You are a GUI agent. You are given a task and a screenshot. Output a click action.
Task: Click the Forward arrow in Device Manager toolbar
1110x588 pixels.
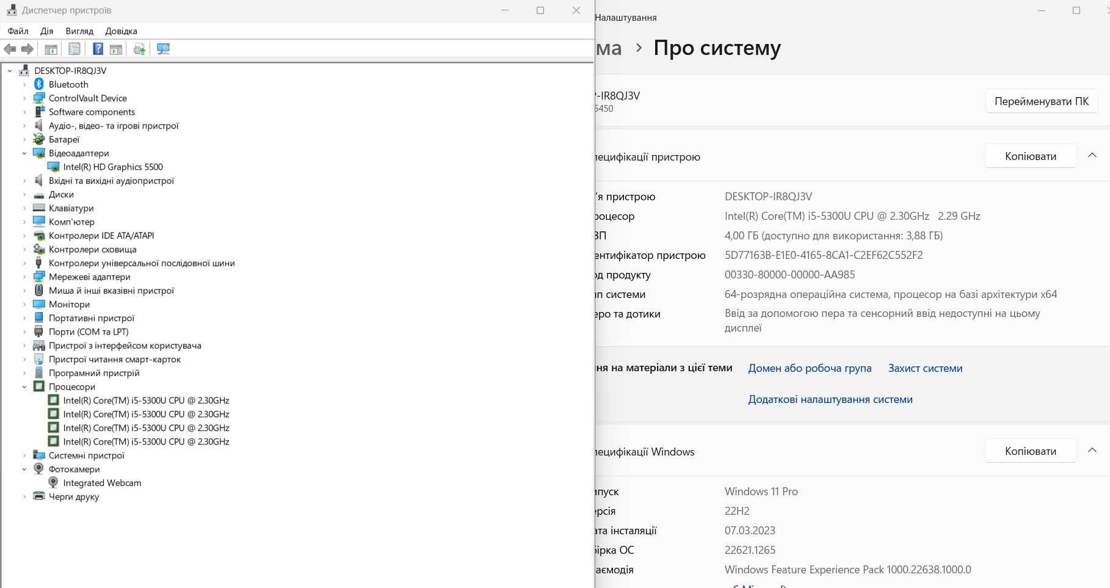click(x=27, y=49)
